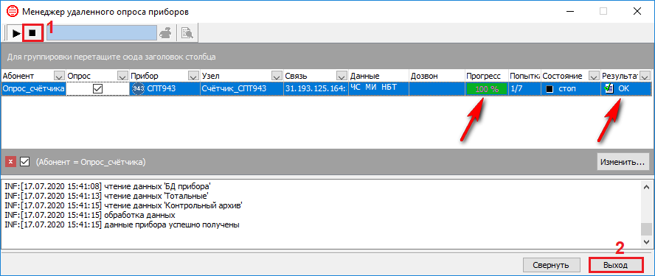Sort by the Дозвон column header
Screen dimensions: 655x276
pyautogui.click(x=437, y=76)
